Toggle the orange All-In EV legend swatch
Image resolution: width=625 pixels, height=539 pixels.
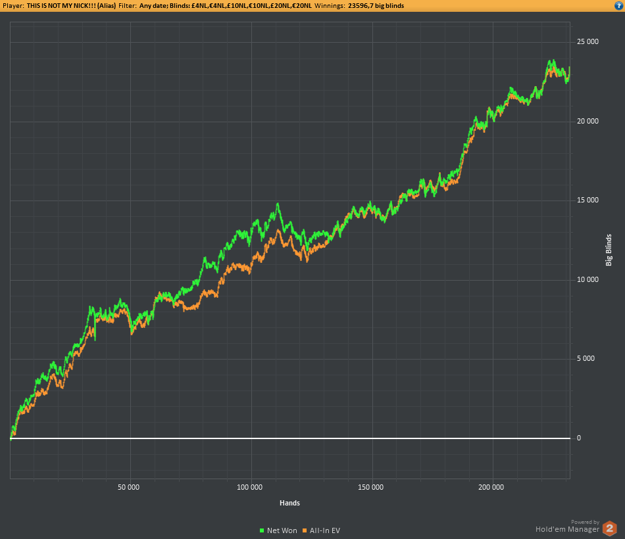click(305, 530)
